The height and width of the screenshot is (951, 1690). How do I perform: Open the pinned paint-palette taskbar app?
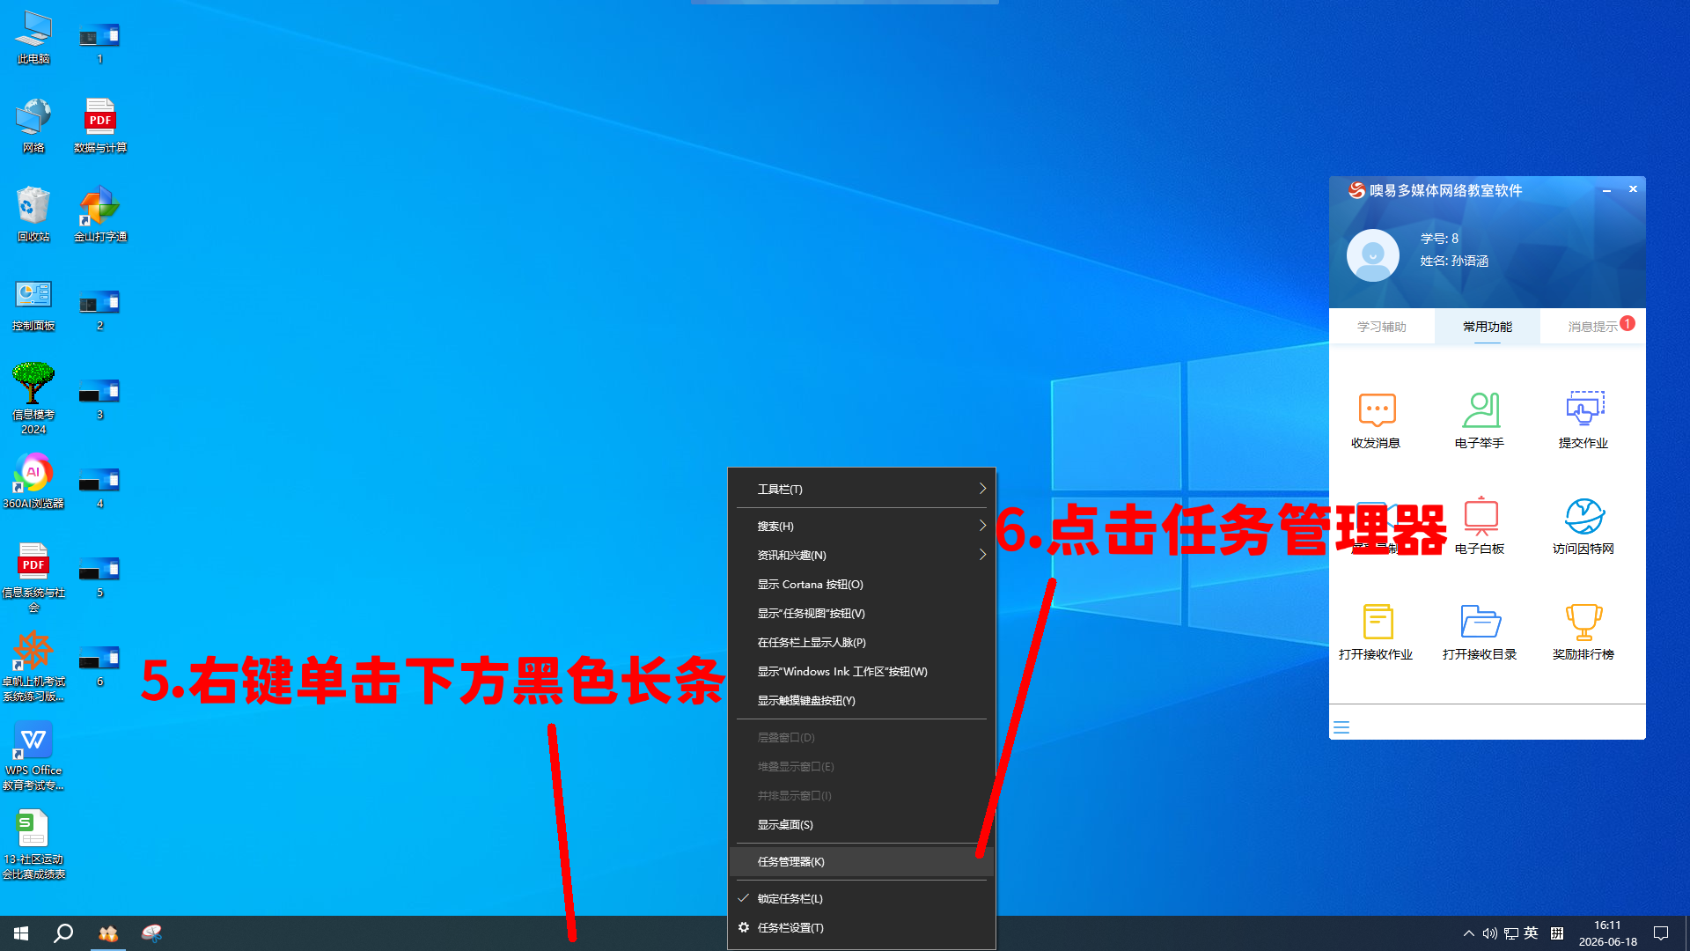tap(151, 933)
